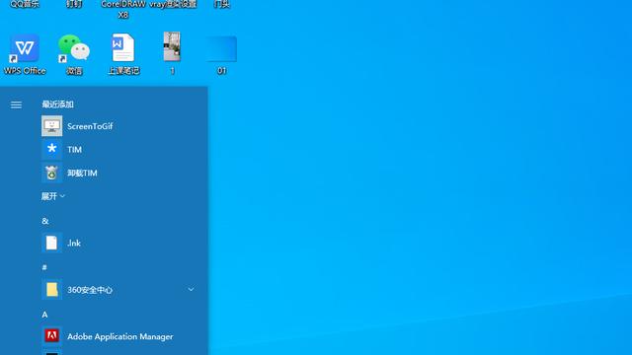The width and height of the screenshot is (632, 355).
Task: Open the 360安全中心 folder
Action: click(120, 290)
